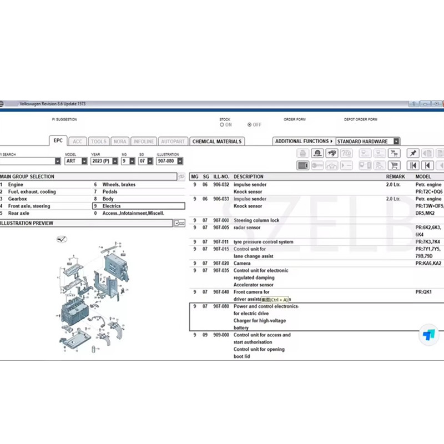
Task: Select main group 0 Access., Infotainment, Miscell.
Action: click(x=139, y=213)
